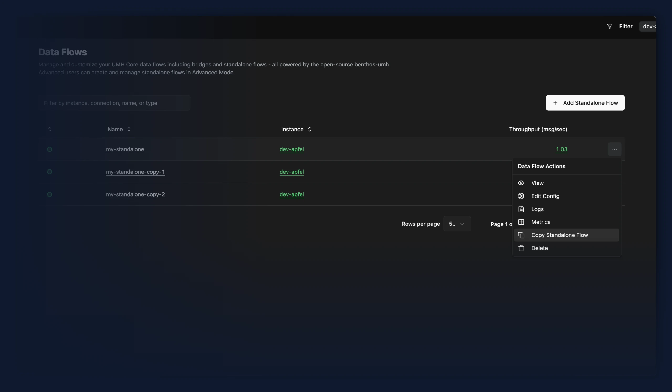
Task: Open dev-apfel link in my-standalone-copy-1 row
Action: click(x=291, y=172)
